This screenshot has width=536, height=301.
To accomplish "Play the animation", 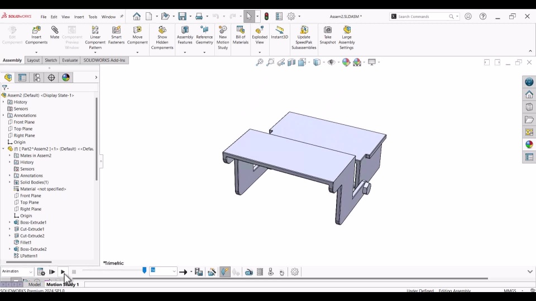I will (63, 272).
